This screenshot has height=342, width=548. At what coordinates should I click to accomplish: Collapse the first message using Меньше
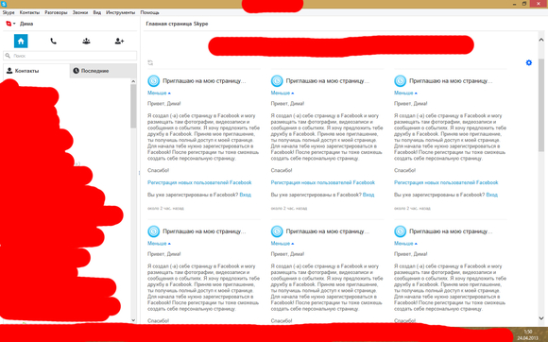point(159,93)
